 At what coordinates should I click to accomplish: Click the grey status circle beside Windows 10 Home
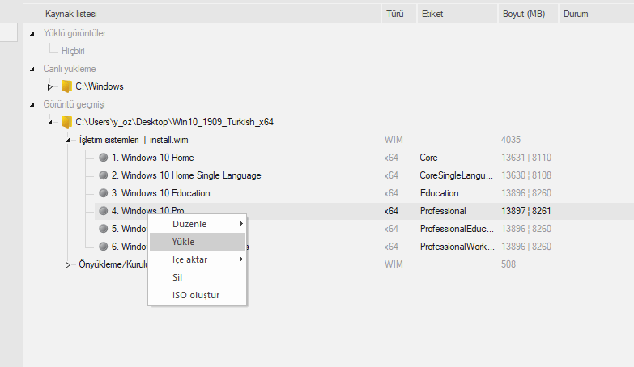[x=103, y=158]
